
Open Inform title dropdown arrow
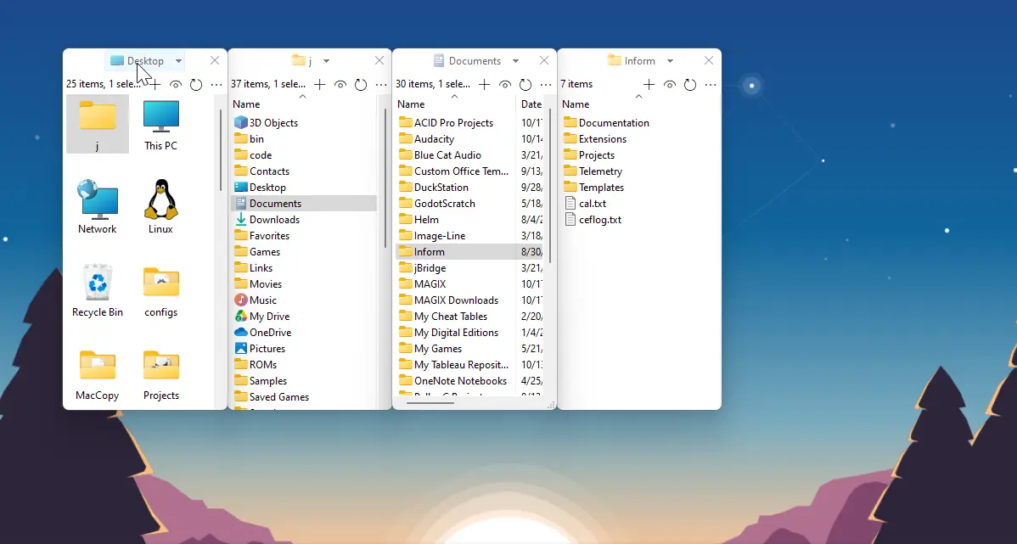click(670, 61)
